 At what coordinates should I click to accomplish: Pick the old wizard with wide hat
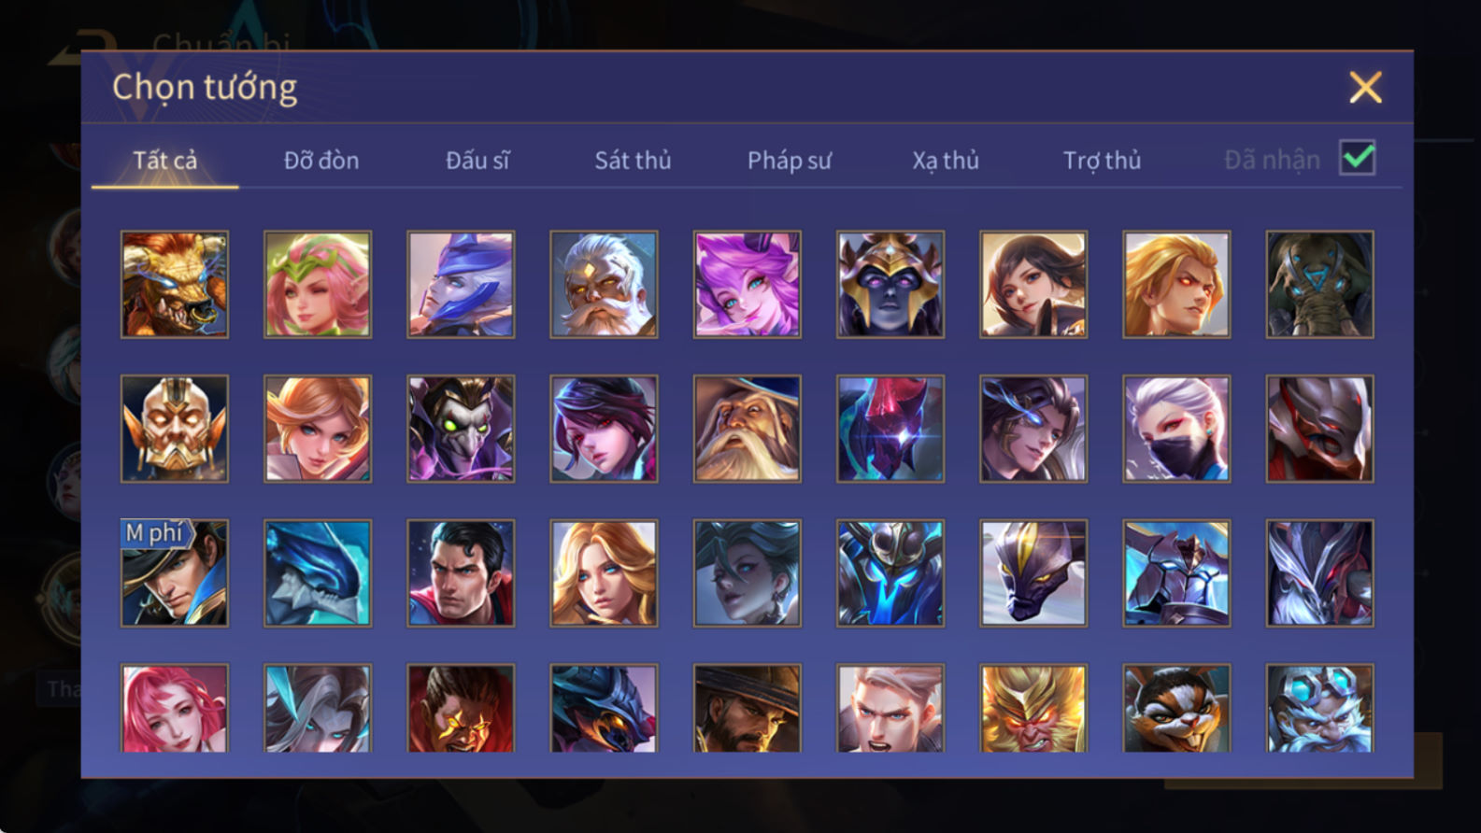[747, 429]
